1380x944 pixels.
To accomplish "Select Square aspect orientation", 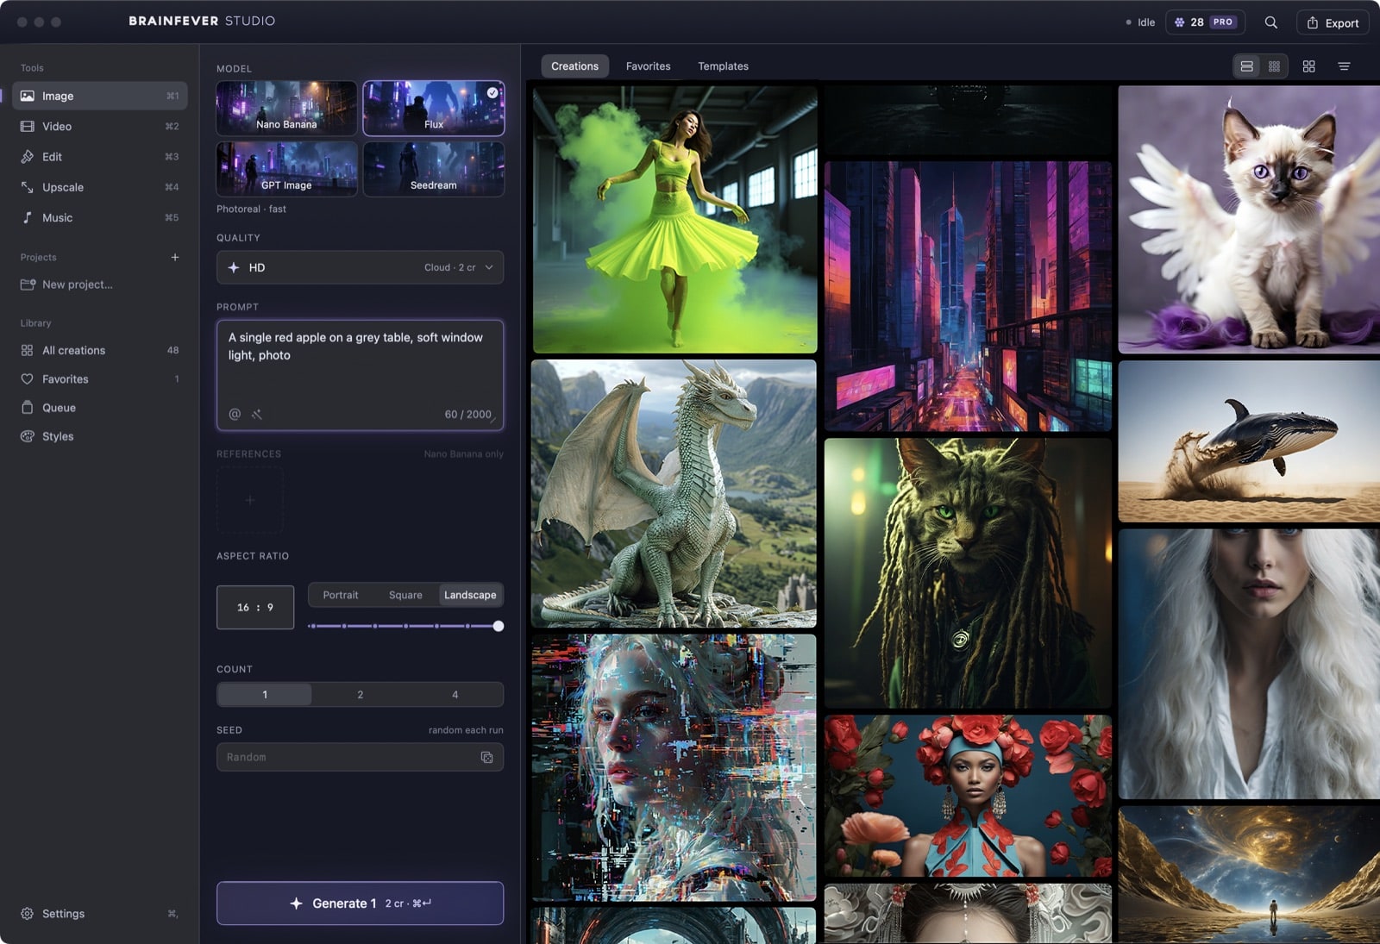I will [x=405, y=595].
